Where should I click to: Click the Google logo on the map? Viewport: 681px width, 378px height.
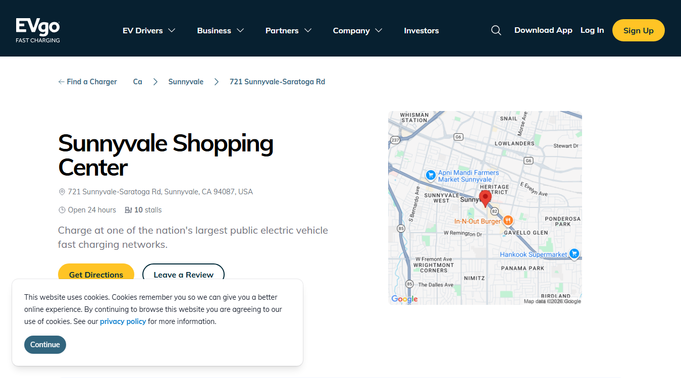[x=404, y=299]
